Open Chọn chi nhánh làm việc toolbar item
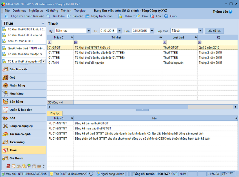239x177 pixels. (x=24, y=16)
